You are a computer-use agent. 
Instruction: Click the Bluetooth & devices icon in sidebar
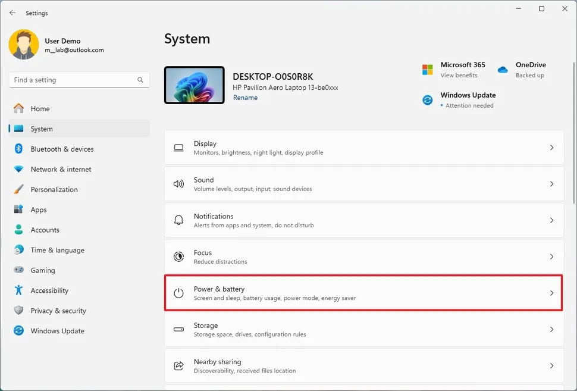[x=18, y=149]
